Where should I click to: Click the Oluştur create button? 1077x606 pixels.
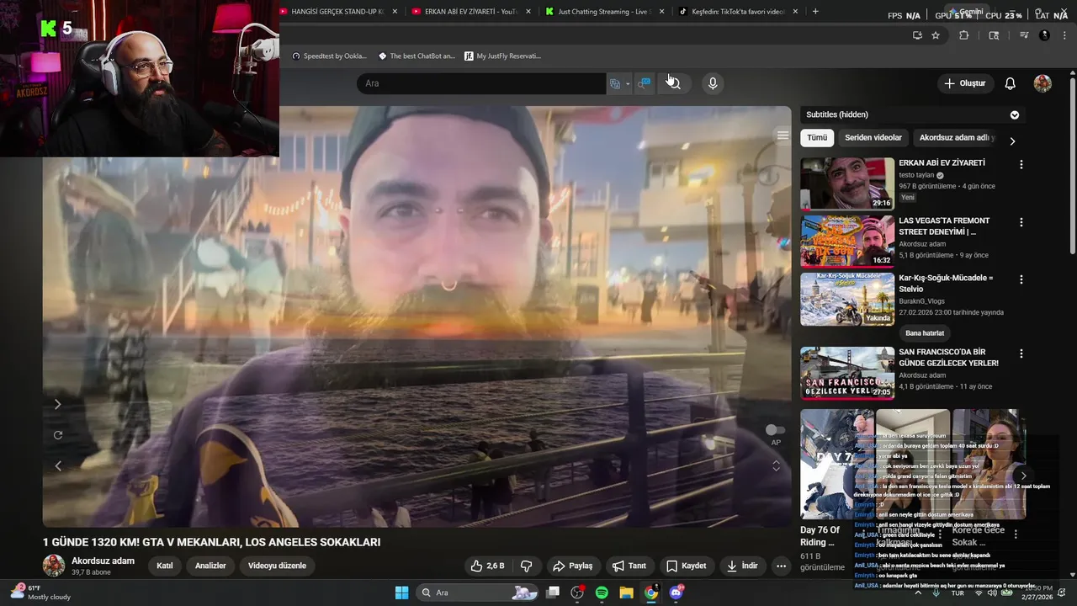coord(964,83)
